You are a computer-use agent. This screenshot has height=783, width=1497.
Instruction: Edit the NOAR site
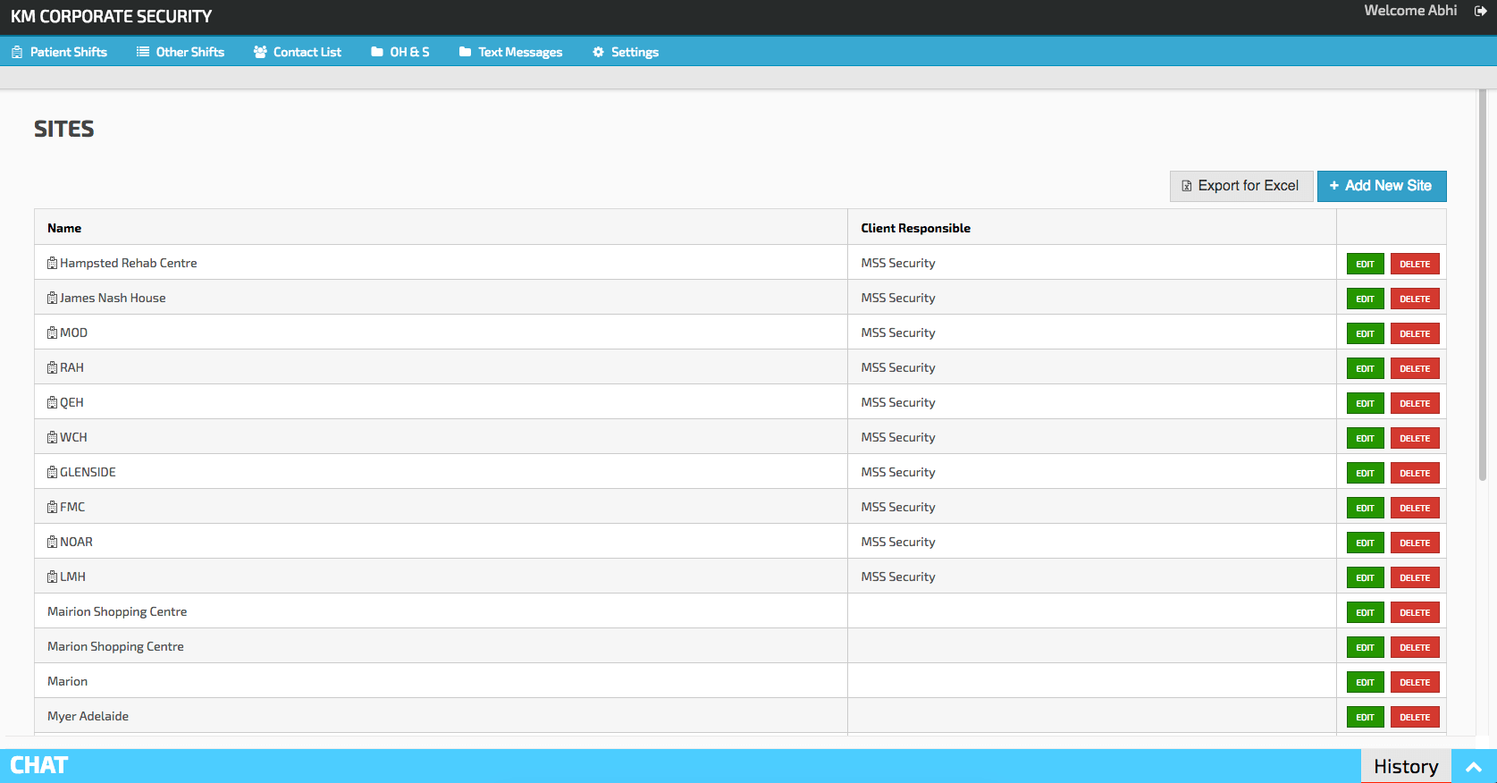point(1366,543)
